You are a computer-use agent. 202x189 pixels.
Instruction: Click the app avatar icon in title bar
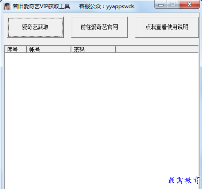tap(7, 6)
